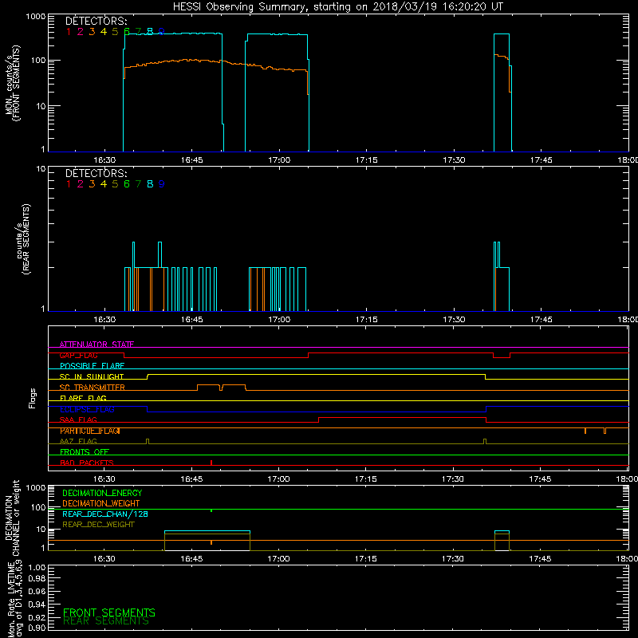The image size is (638, 638).
Task: Click the FLARE_FLAG label
Action: pos(83,398)
